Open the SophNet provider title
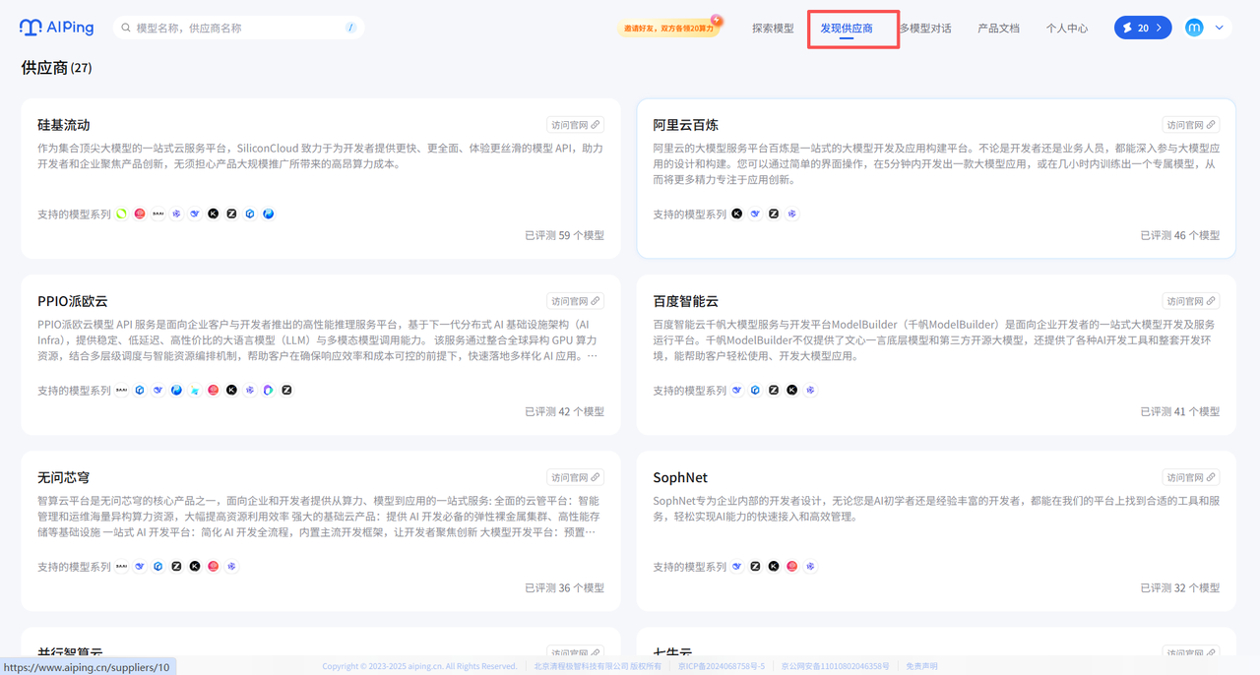Image resolution: width=1260 pixels, height=675 pixels. tap(680, 477)
